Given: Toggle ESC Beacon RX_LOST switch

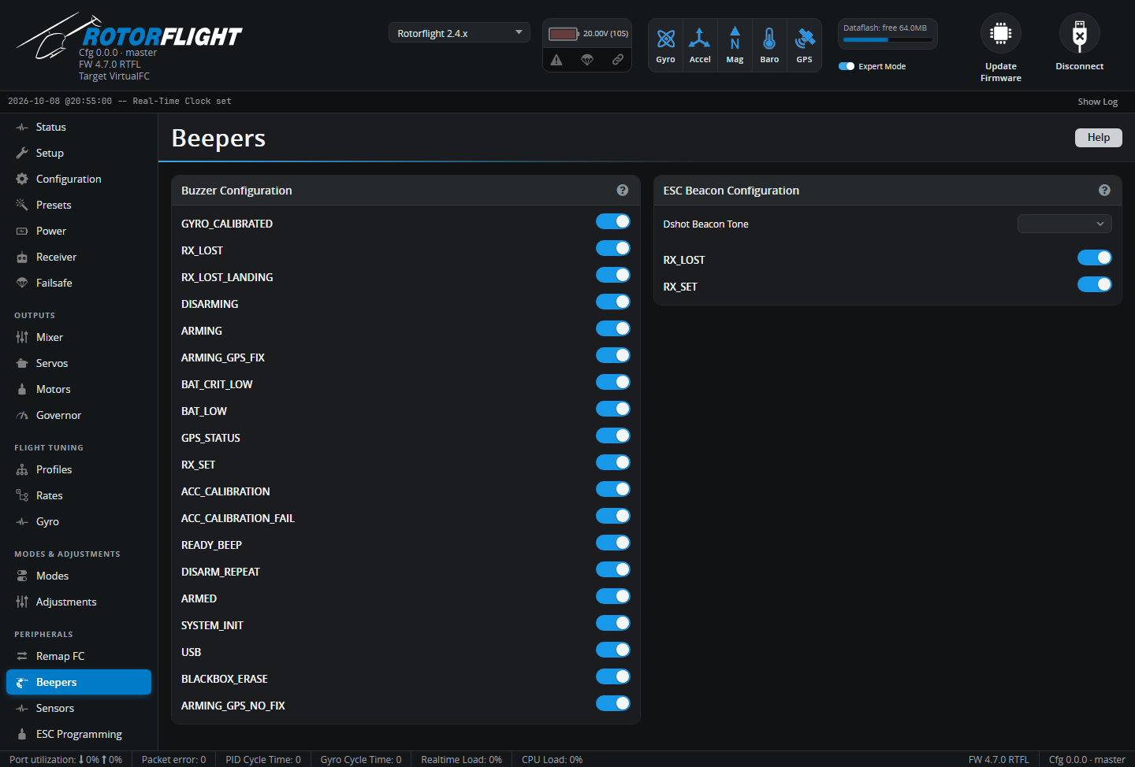Looking at the screenshot, I should tap(1095, 258).
